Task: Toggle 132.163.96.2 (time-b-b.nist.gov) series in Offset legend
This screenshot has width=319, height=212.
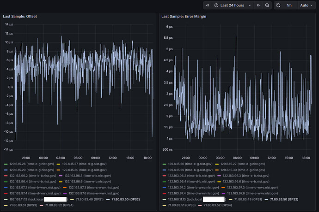Action: point(30,176)
